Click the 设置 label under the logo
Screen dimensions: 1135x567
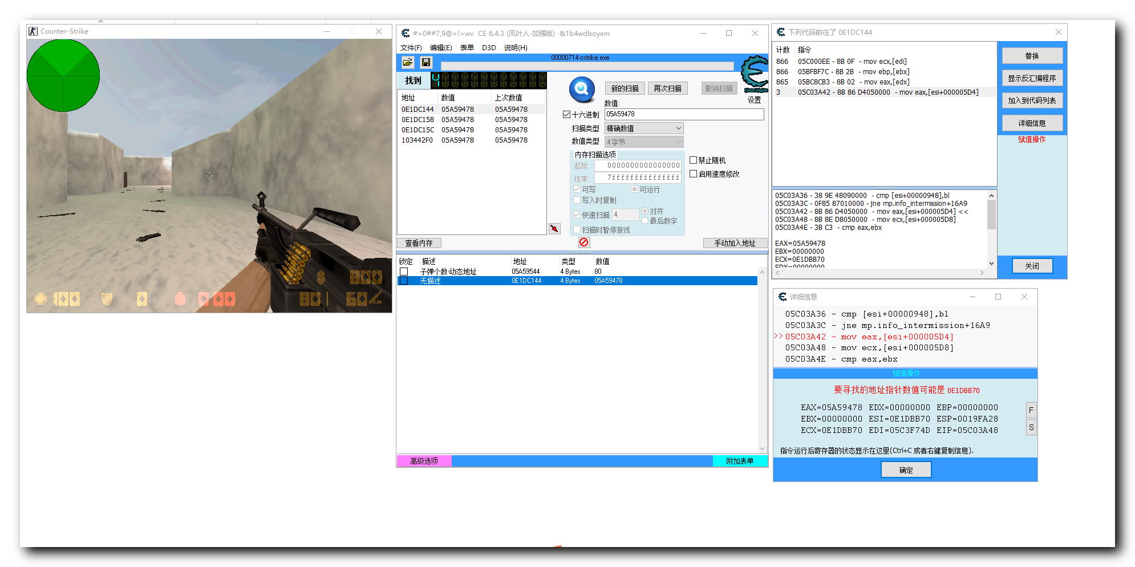click(754, 100)
